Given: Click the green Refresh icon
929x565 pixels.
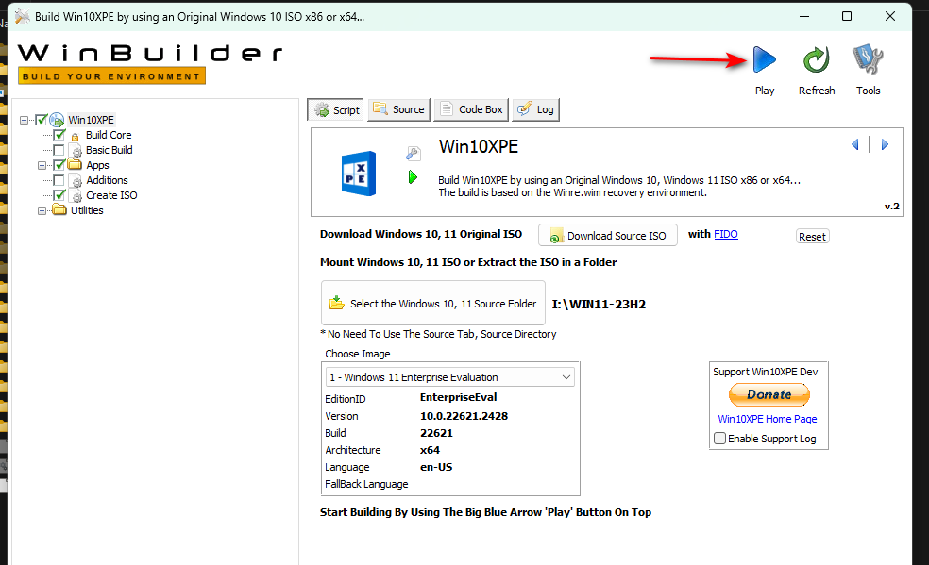Looking at the screenshot, I should pos(817,59).
